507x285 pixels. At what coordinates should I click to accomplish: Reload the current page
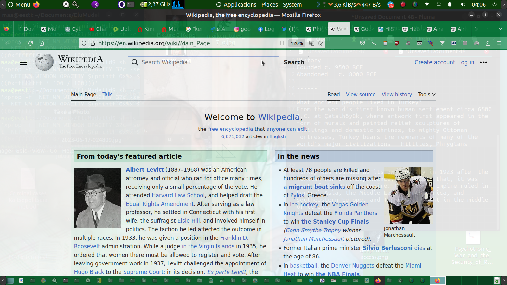click(30, 43)
